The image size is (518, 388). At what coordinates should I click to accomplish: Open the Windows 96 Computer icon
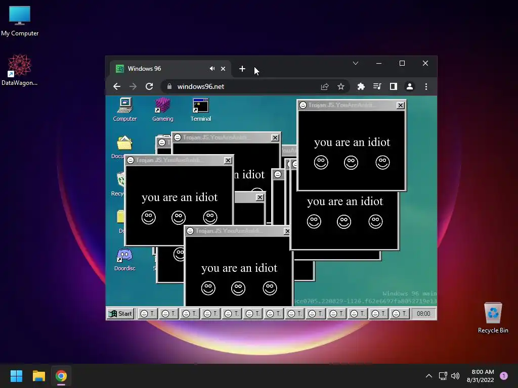(x=124, y=110)
